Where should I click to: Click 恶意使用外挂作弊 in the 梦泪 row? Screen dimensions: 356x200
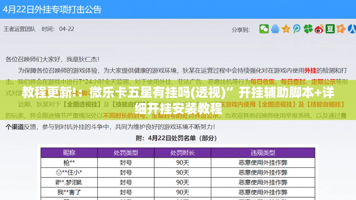pyautogui.click(x=263, y=183)
